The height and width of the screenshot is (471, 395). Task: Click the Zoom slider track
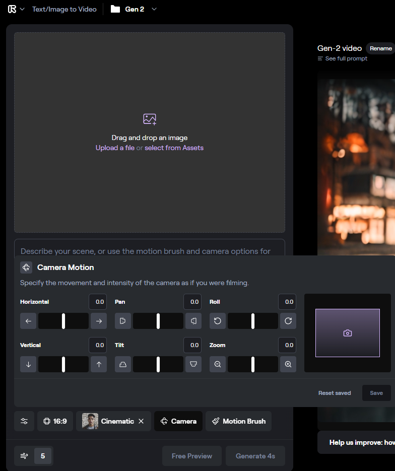(x=253, y=364)
